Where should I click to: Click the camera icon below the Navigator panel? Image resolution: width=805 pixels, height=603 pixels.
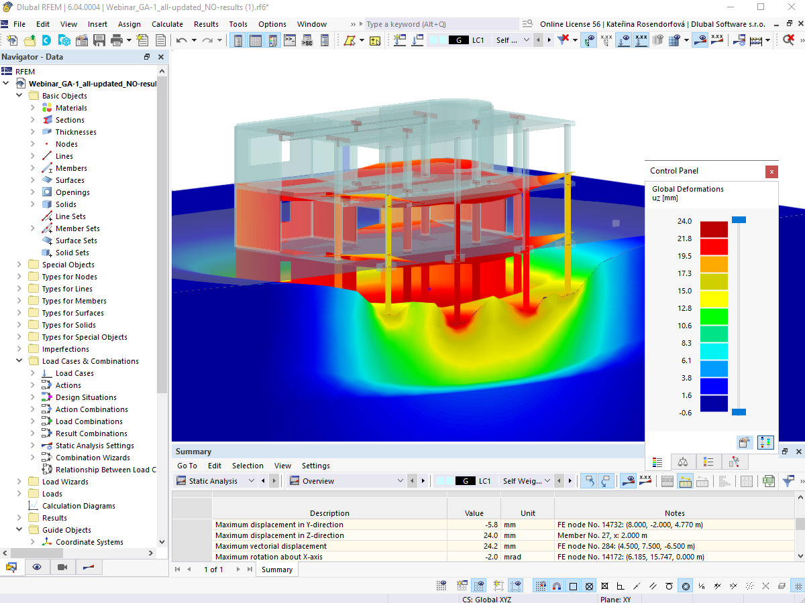pyautogui.click(x=62, y=567)
